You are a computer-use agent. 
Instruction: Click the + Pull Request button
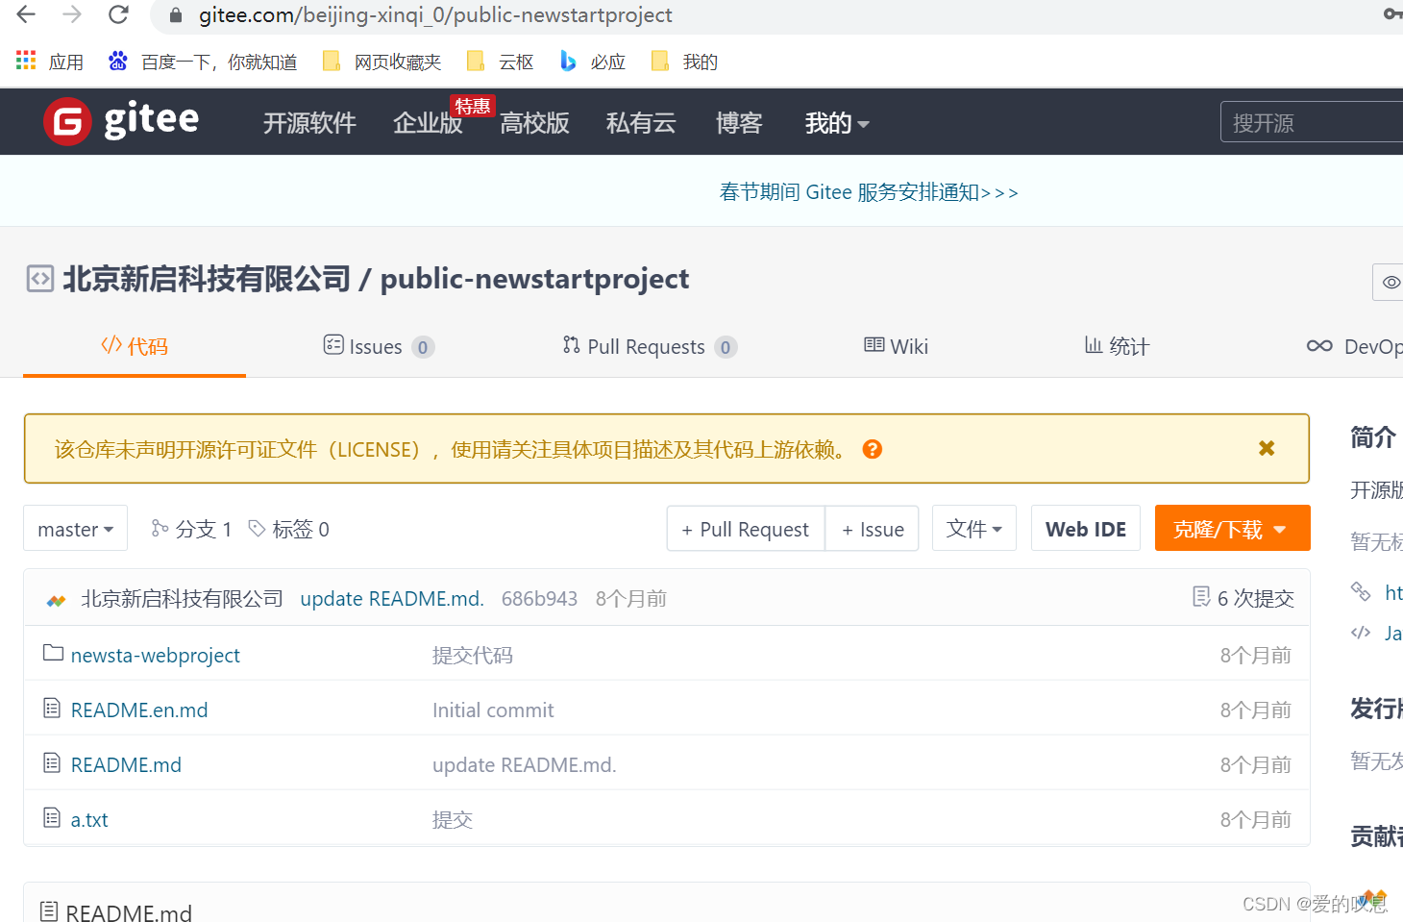[x=746, y=528]
